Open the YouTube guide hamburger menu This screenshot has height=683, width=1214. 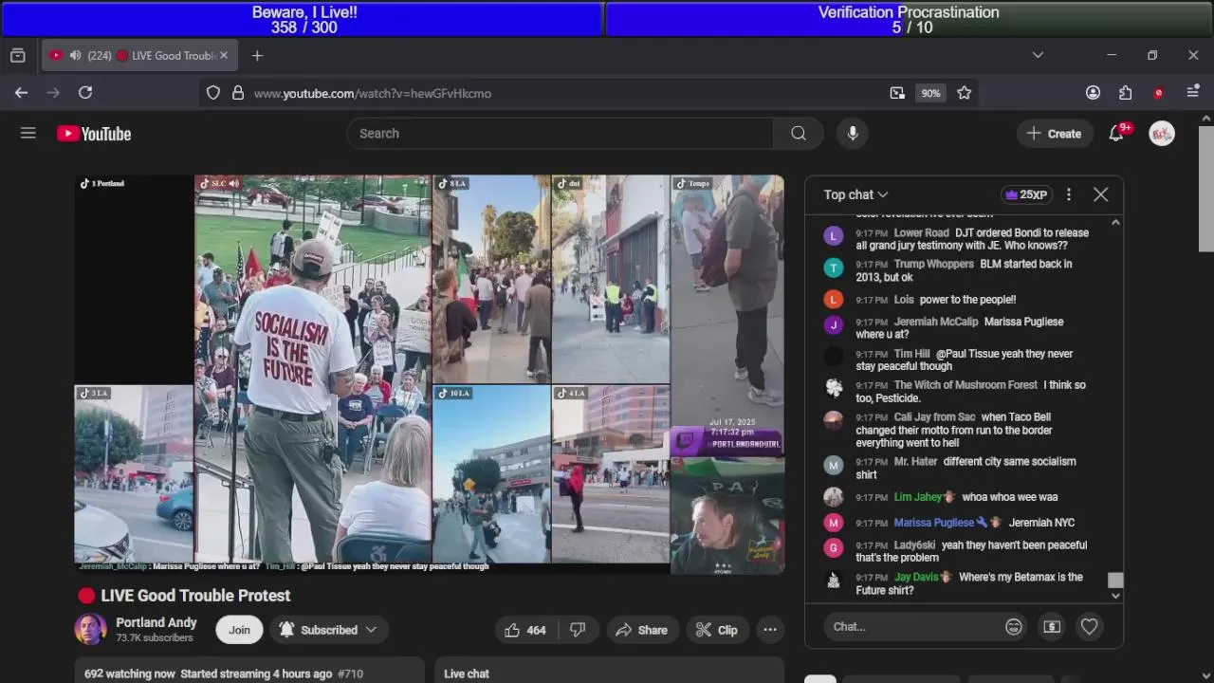28,134
